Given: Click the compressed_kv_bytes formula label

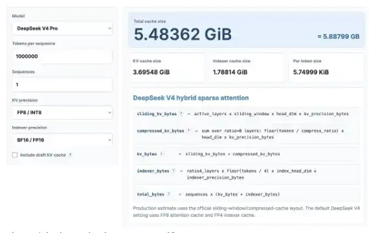Looking at the screenshot, I should coord(161,131).
